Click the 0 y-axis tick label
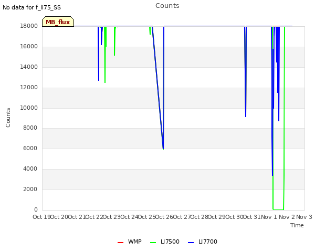 [36, 209]
